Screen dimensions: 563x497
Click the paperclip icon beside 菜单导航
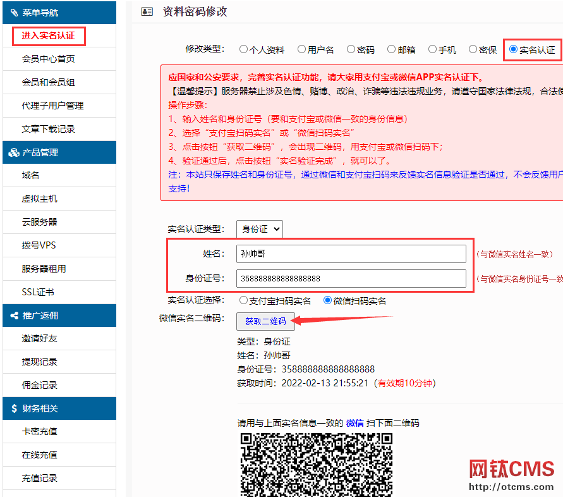pyautogui.click(x=14, y=12)
